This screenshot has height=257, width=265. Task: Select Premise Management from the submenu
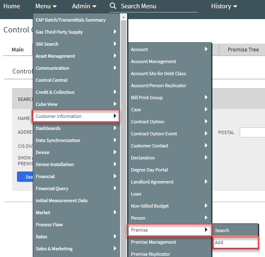[154, 242]
